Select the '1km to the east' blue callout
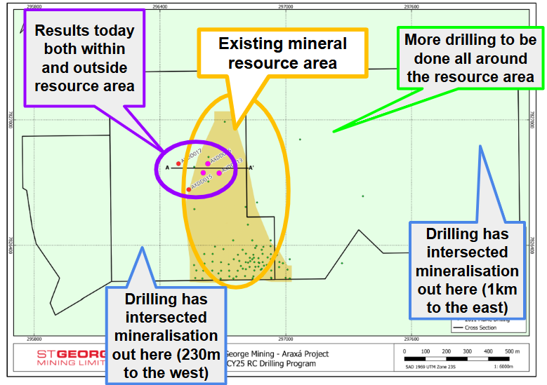This screenshot has width=547, height=385. click(467, 270)
